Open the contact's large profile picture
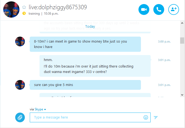The image size is (185, 128). (x=11, y=9)
